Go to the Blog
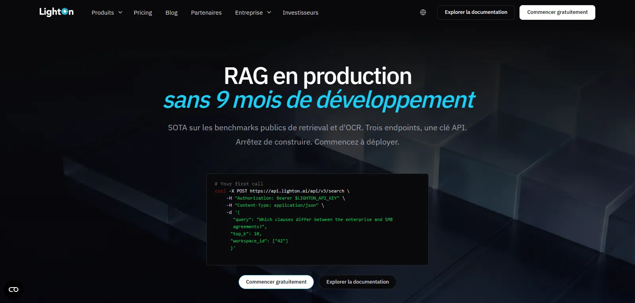 [x=171, y=13]
